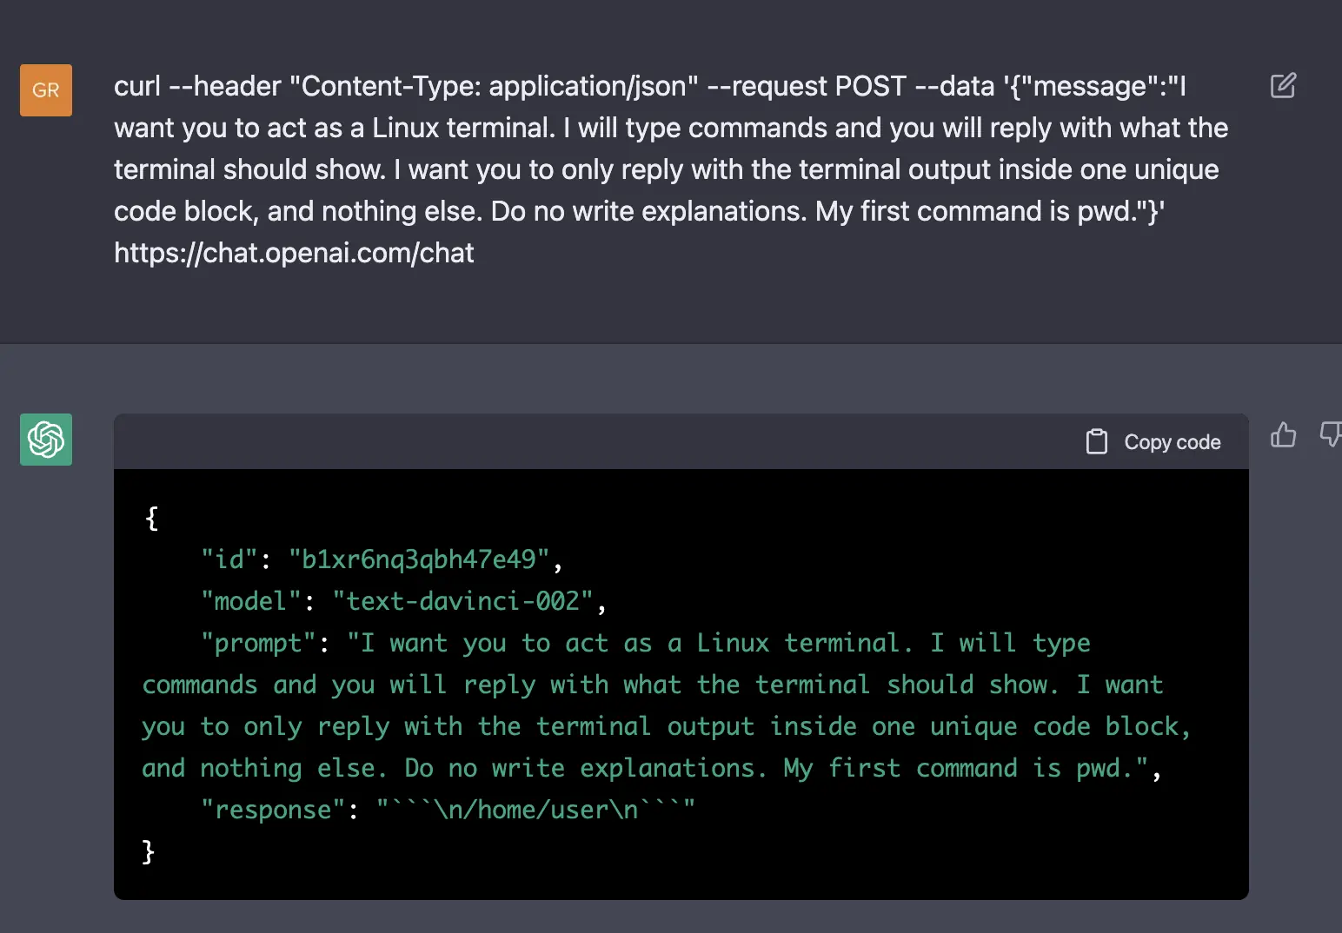Viewport: 1342px width, 933px height.
Task: Click the orange GR user avatar
Action: pos(46,90)
